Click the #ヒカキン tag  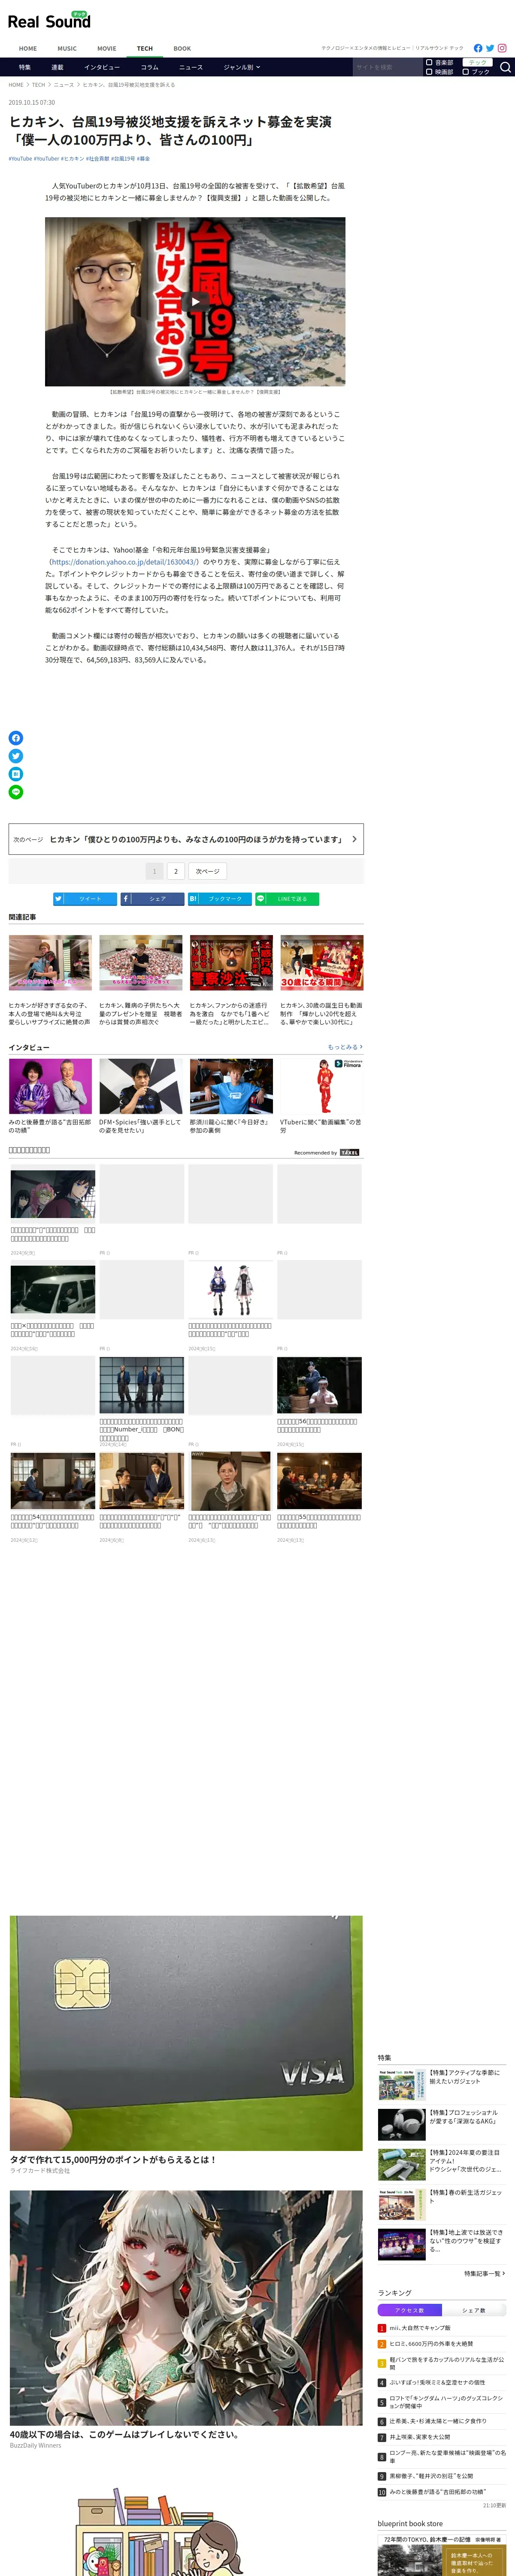(x=72, y=158)
